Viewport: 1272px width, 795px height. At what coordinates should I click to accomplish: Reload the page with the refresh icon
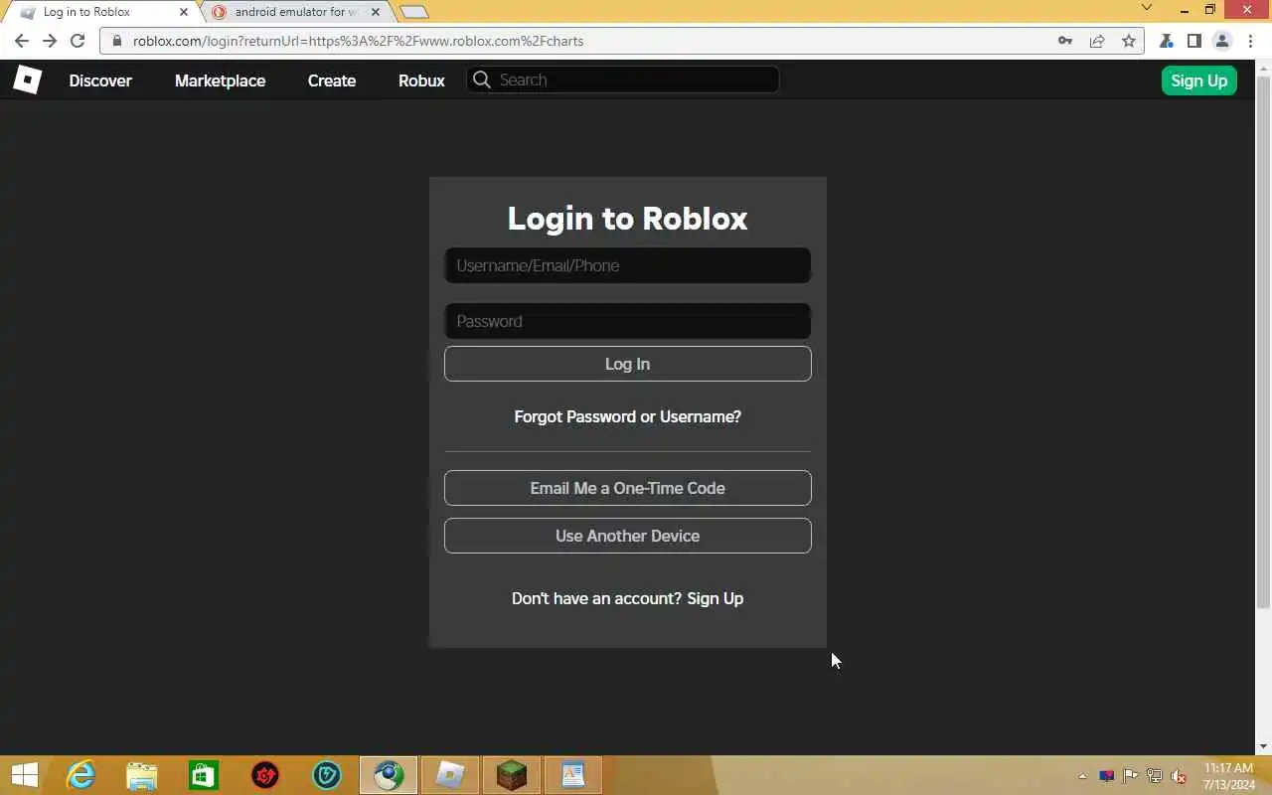[78, 41]
